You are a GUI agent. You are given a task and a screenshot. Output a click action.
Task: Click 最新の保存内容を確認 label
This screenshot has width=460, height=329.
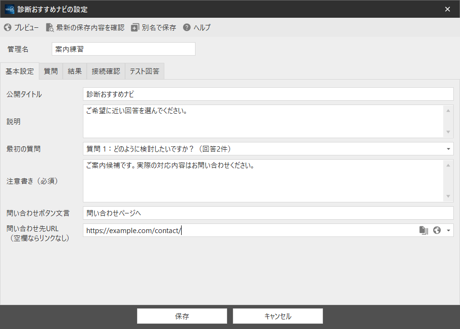(91, 28)
